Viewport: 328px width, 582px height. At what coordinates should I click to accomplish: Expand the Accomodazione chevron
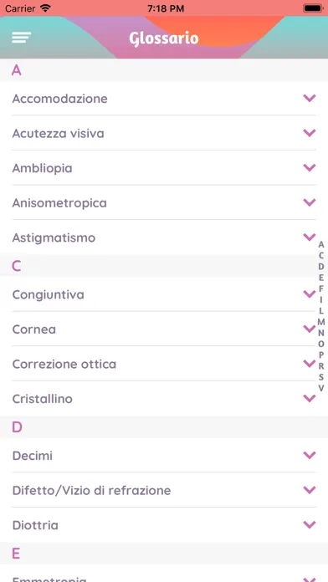[x=309, y=98]
